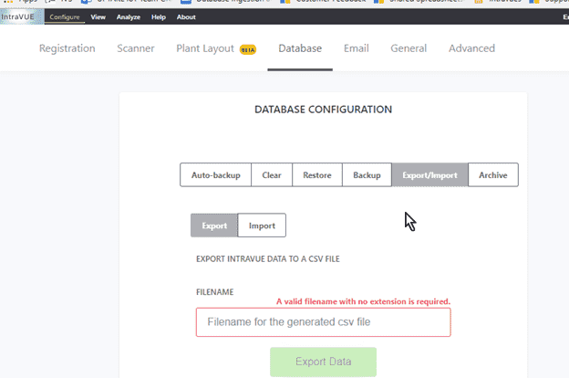
Task: Select the Restore option
Action: click(317, 174)
